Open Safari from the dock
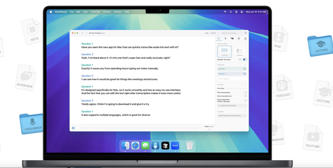 (135, 145)
